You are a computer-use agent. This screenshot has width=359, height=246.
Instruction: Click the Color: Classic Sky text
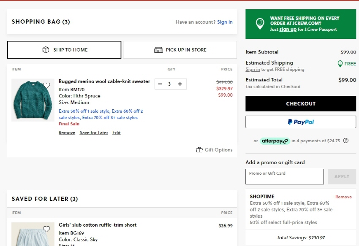(78, 240)
